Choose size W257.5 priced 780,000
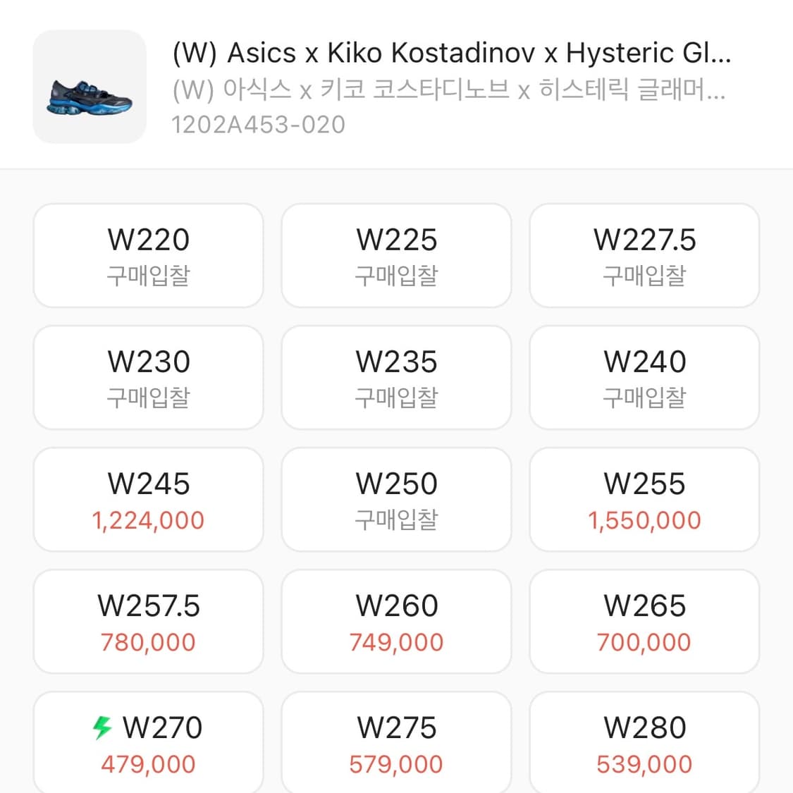Viewport: 793px width, 793px height. tap(148, 621)
